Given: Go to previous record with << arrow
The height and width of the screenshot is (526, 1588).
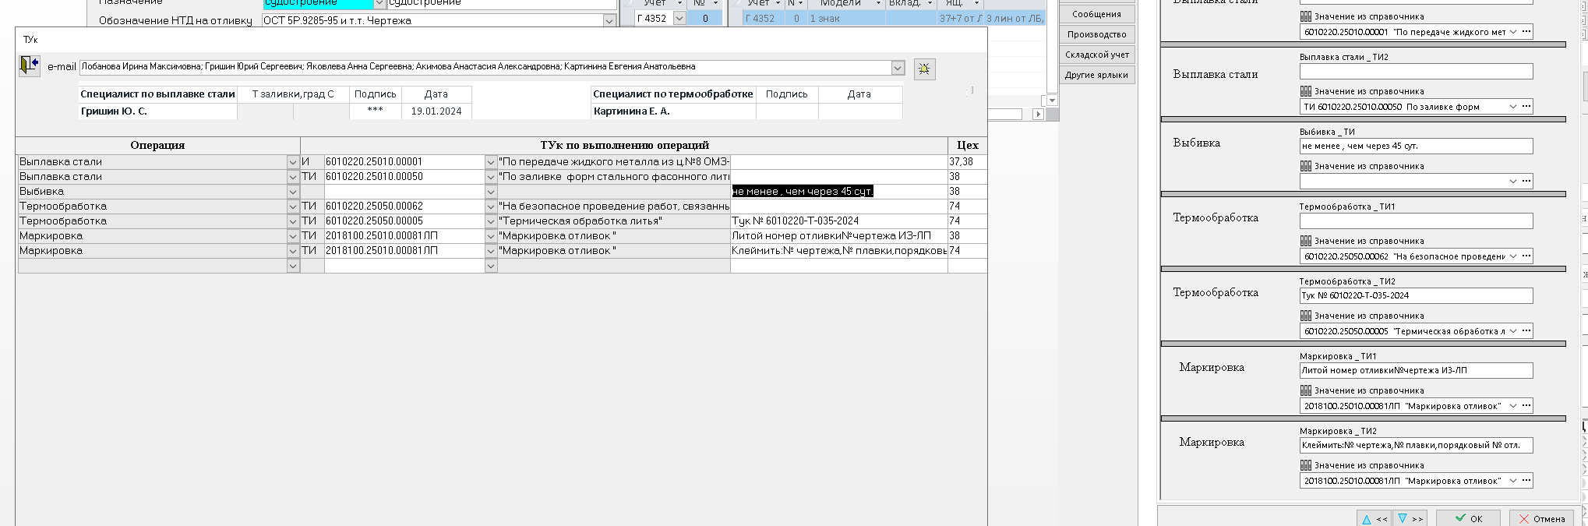Looking at the screenshot, I should click(1375, 519).
